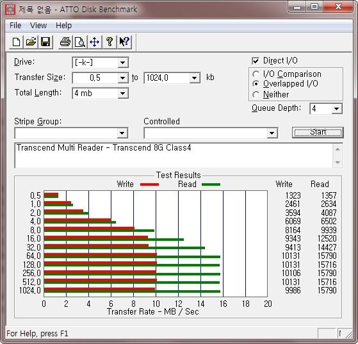Open the File menu
This screenshot has height=344, width=358.
click(x=15, y=26)
